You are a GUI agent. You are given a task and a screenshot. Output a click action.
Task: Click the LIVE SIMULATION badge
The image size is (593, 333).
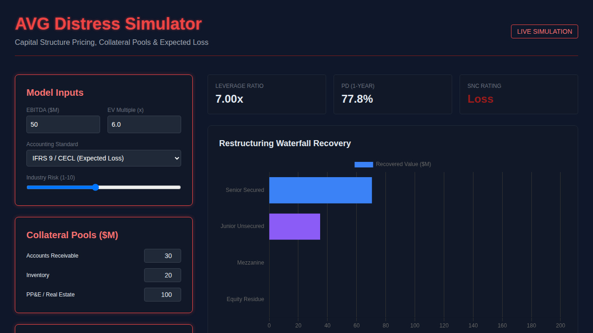pyautogui.click(x=544, y=31)
